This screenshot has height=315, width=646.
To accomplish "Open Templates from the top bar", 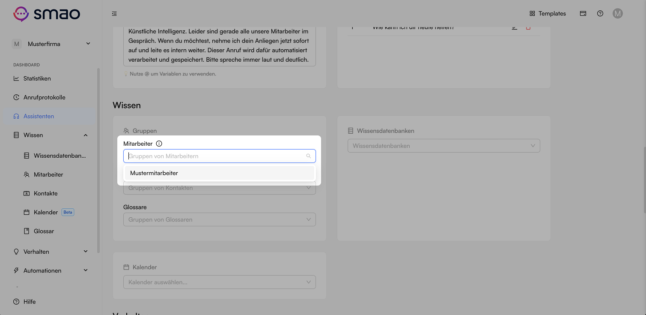I will (548, 14).
